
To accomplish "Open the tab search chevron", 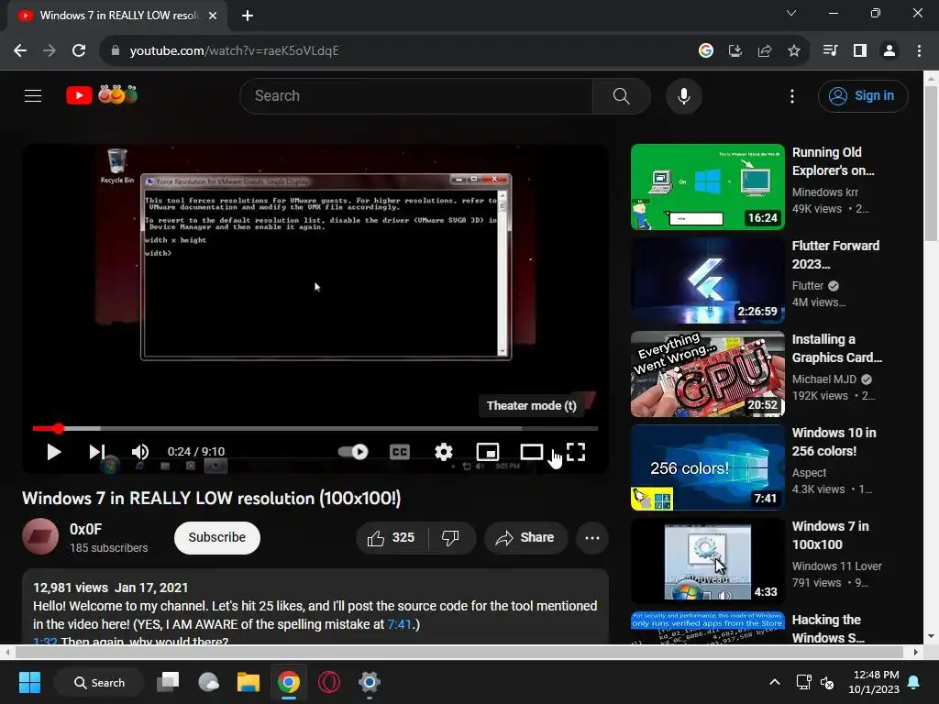I will (791, 13).
